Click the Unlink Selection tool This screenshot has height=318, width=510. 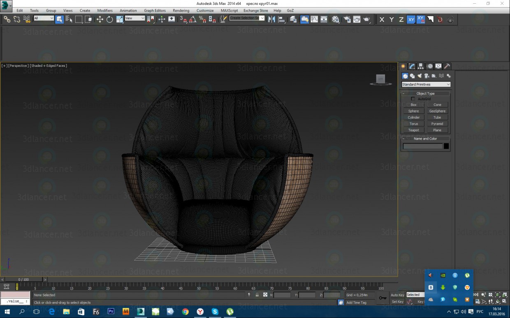click(17, 19)
